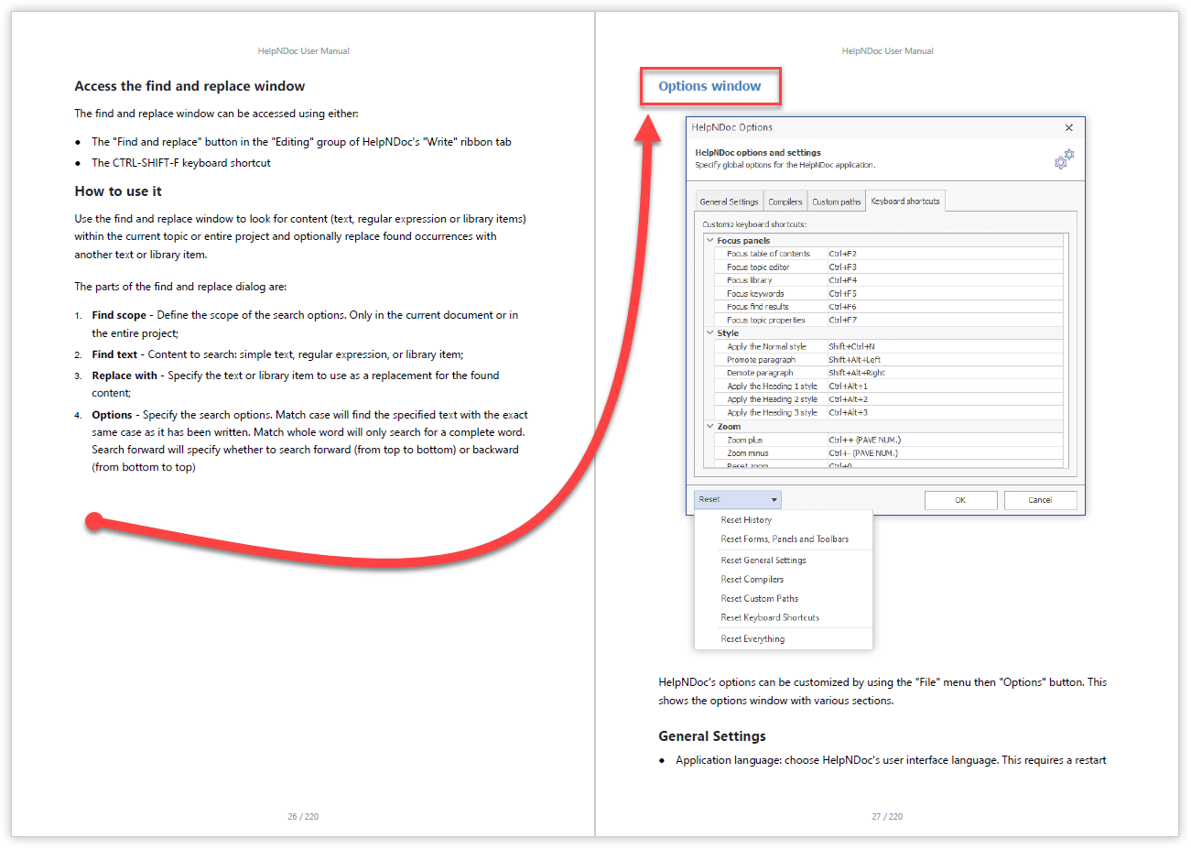This screenshot has height=849, width=1191.
Task: Open the Reset dropdown button
Action: point(738,499)
